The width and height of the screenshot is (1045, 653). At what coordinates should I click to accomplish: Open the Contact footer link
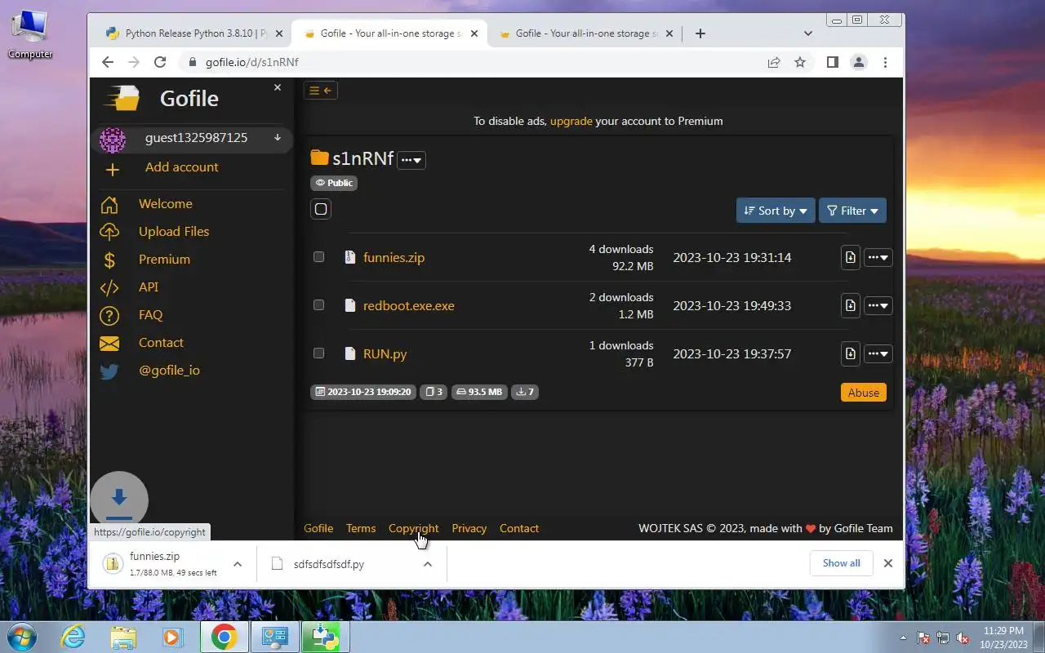[519, 528]
